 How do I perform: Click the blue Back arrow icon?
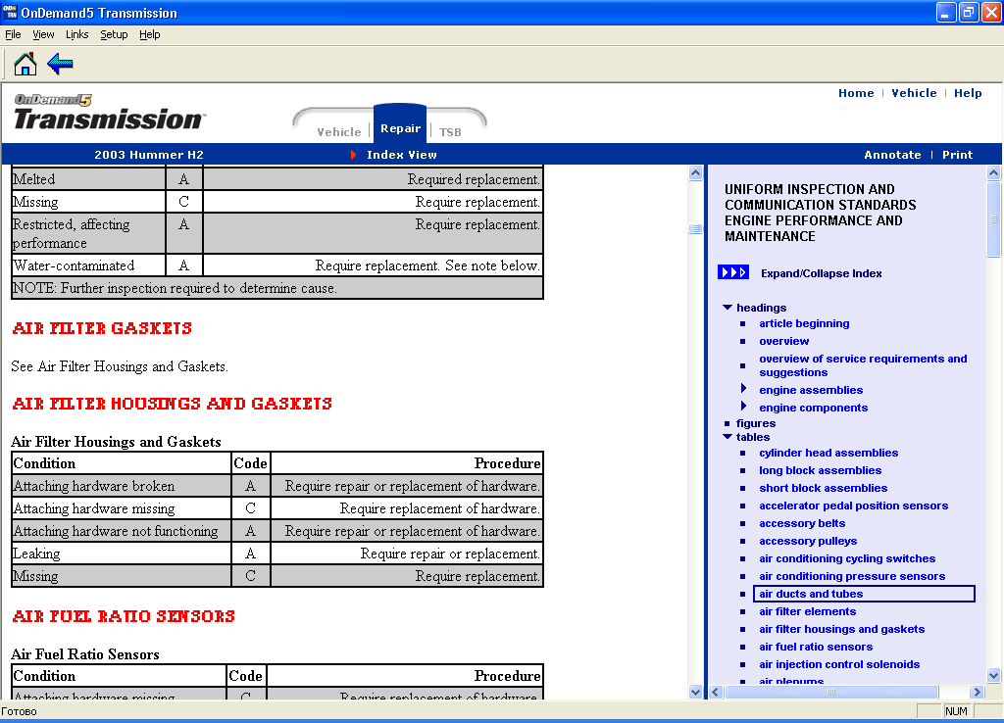(60, 64)
